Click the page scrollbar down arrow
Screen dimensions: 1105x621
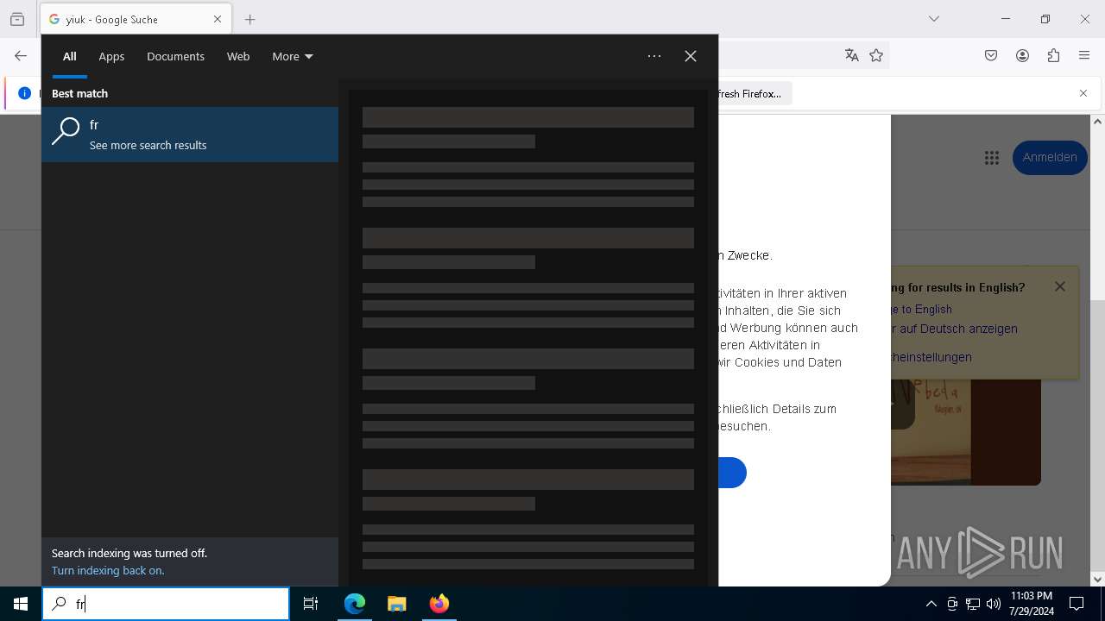[x=1098, y=580]
